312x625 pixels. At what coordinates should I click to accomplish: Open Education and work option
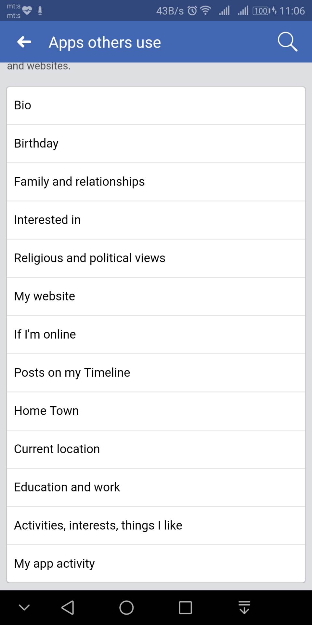[156, 487]
